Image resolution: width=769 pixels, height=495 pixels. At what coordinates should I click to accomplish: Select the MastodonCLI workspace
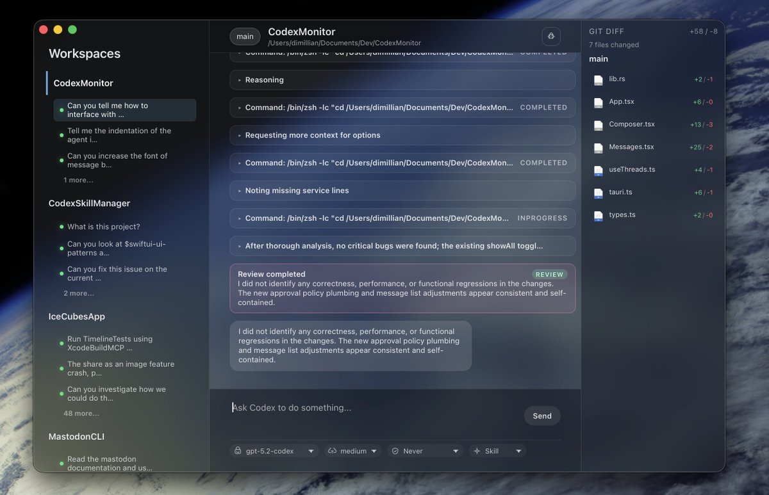76,437
